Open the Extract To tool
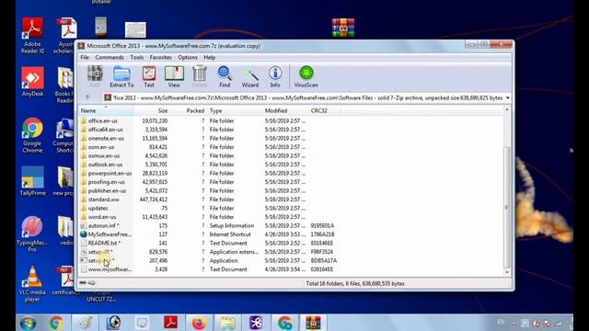This screenshot has height=331, width=589. pyautogui.click(x=121, y=77)
